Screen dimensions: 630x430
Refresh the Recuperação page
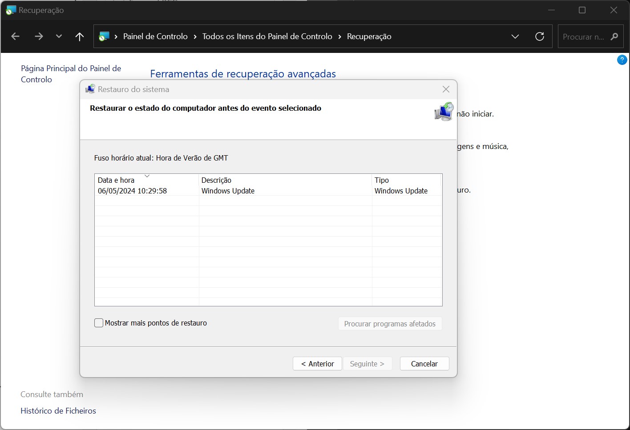point(540,36)
